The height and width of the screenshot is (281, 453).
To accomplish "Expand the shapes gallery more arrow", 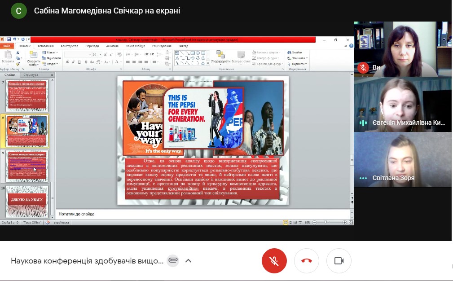I will 208,63.
